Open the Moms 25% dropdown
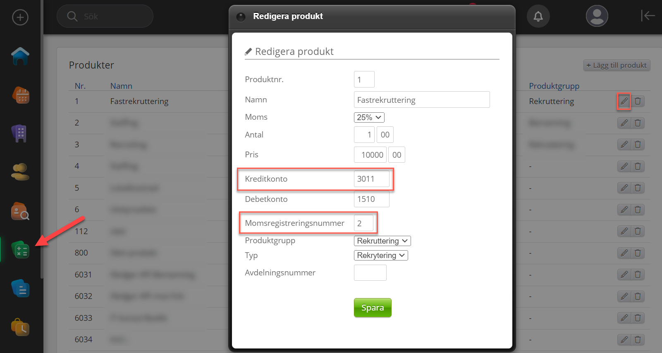 [369, 117]
